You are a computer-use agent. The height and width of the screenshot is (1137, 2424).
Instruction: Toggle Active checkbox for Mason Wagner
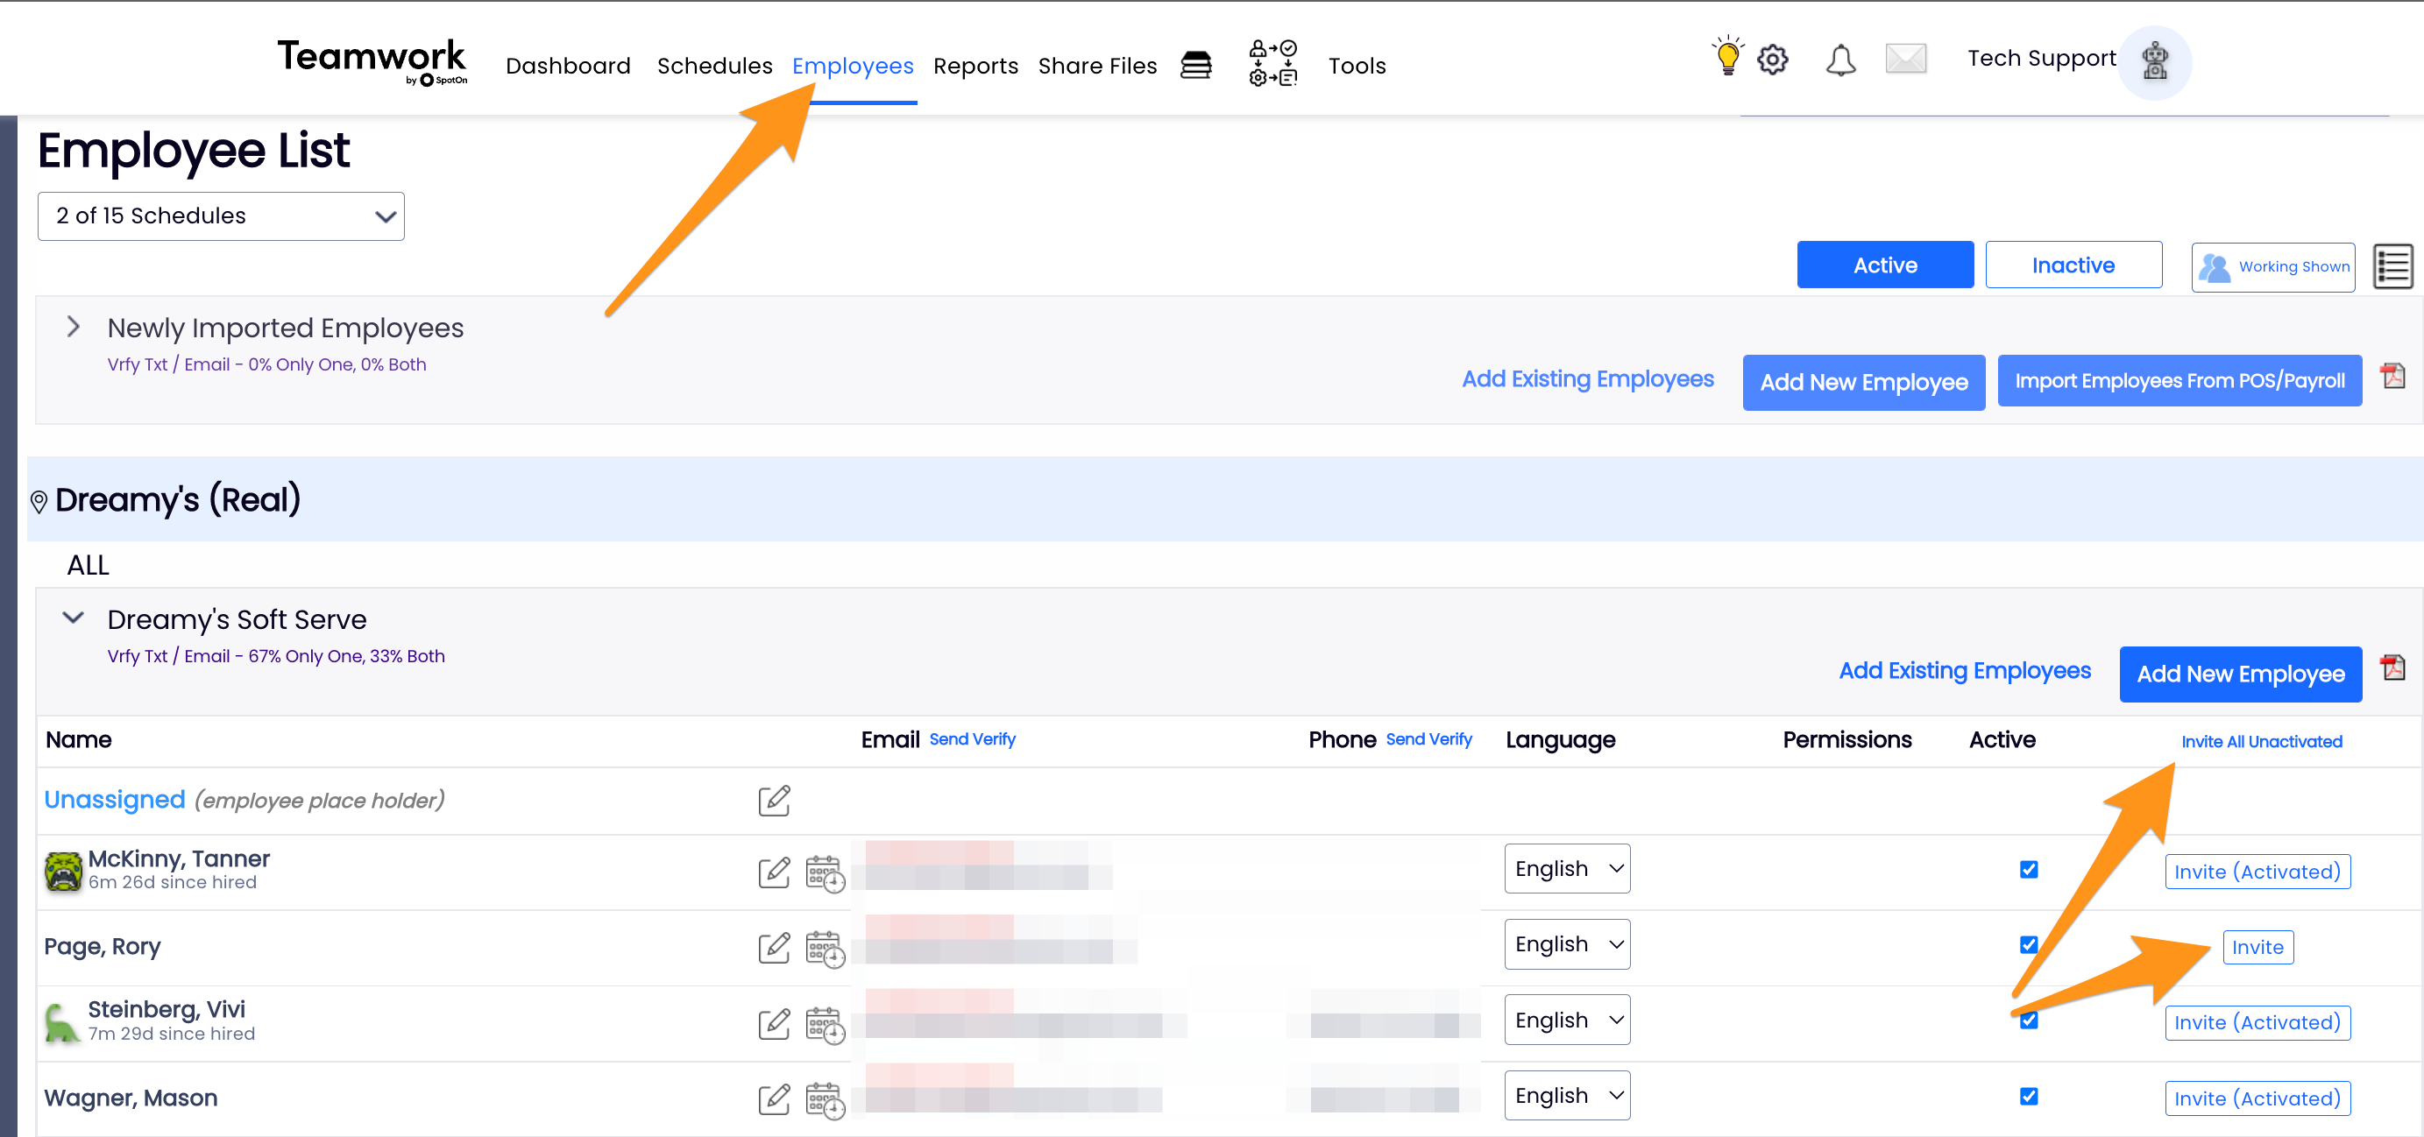click(2029, 1097)
